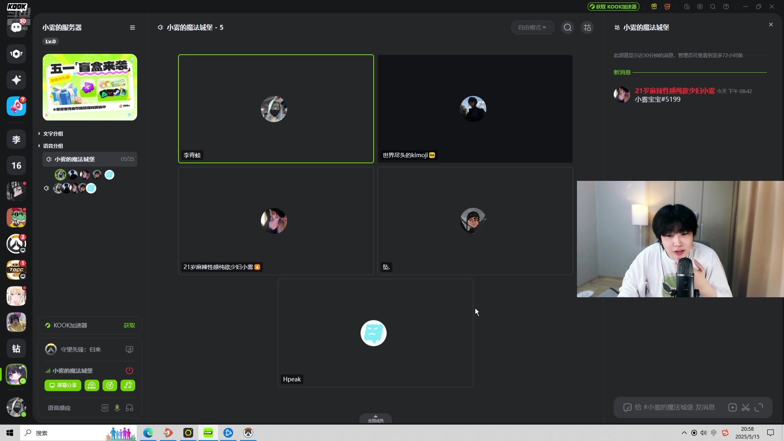784x441 pixels.
Task: Switch to the 钻 server
Action: [x=16, y=348]
